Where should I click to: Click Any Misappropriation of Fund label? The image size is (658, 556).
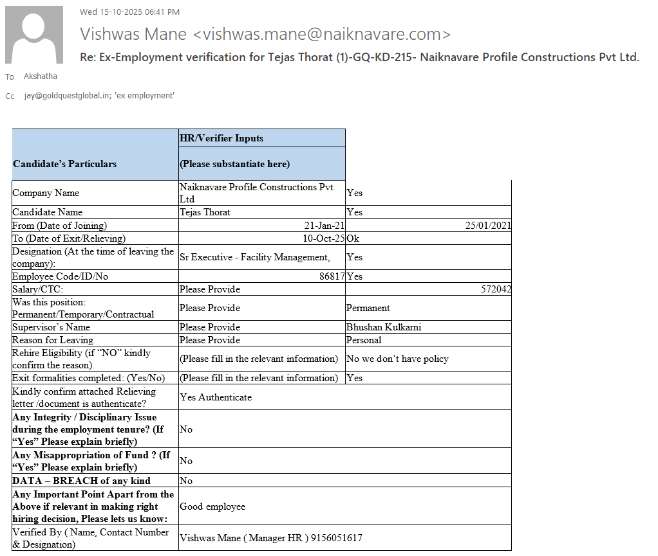(x=95, y=461)
